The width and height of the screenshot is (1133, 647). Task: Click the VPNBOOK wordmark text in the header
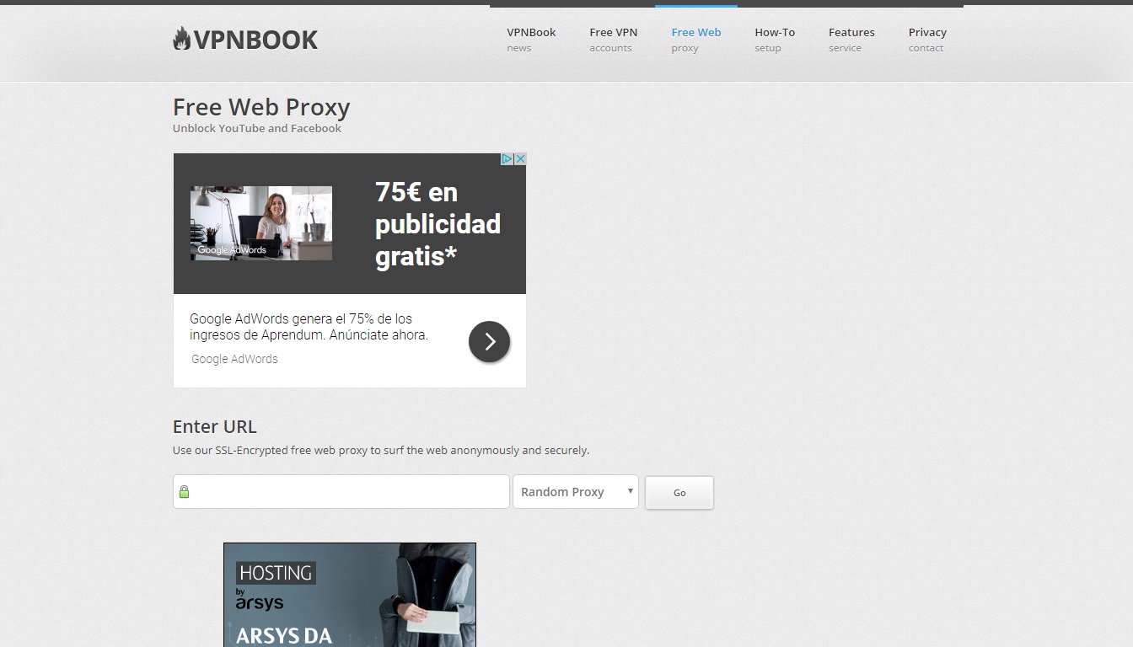click(255, 40)
